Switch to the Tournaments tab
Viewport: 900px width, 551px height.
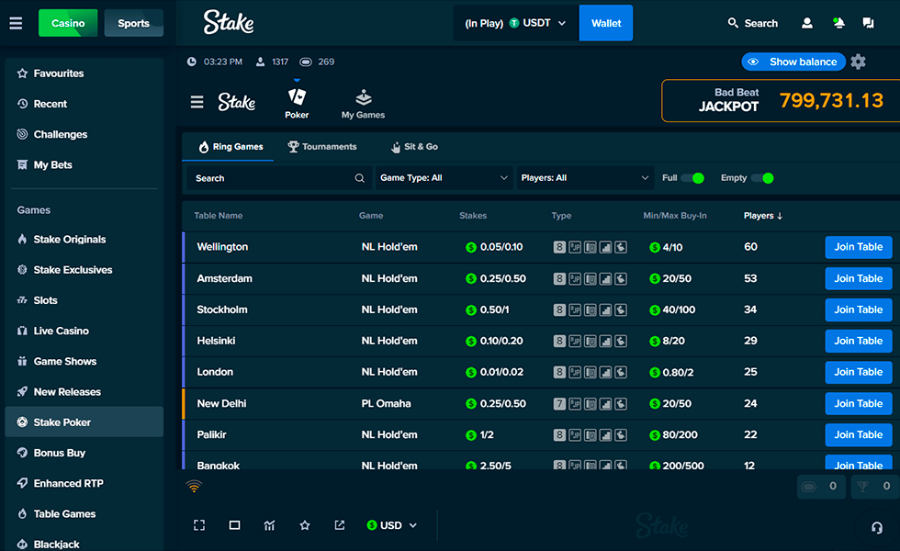point(322,147)
